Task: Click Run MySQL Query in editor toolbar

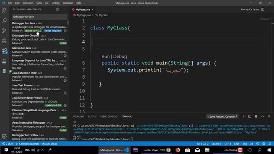Action: coord(250,9)
